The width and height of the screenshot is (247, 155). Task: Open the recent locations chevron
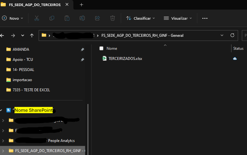pyautogui.click(x=23, y=35)
